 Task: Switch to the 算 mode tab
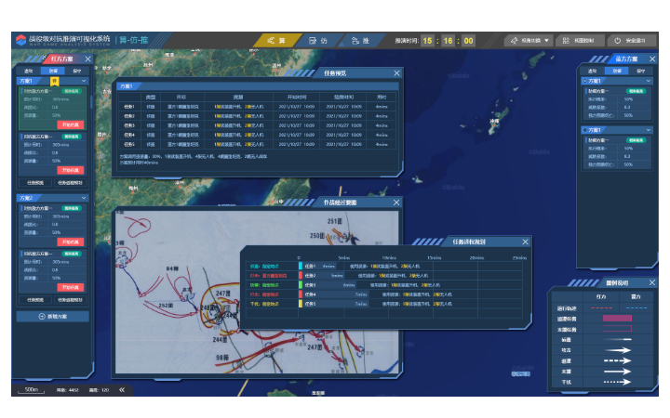pyautogui.click(x=277, y=41)
